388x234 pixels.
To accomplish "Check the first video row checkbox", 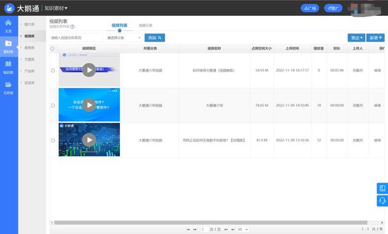I will [x=53, y=70].
